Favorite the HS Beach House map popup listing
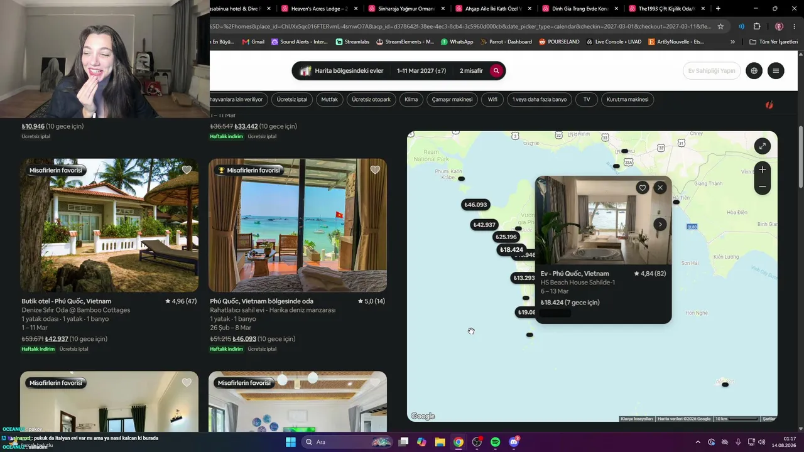 [642, 188]
